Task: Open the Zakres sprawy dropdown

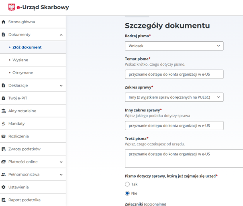Action: (x=174, y=97)
